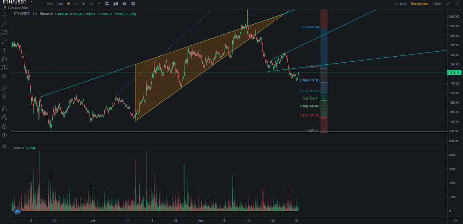The height and width of the screenshot is (224, 463).
Task: Toggle lock all drawing tools
Action: click(x=4, y=126)
